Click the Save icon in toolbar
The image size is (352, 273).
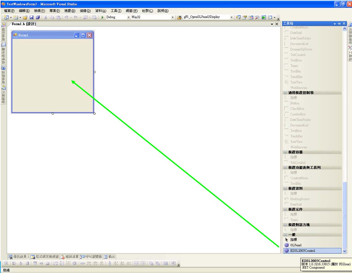coord(31,18)
